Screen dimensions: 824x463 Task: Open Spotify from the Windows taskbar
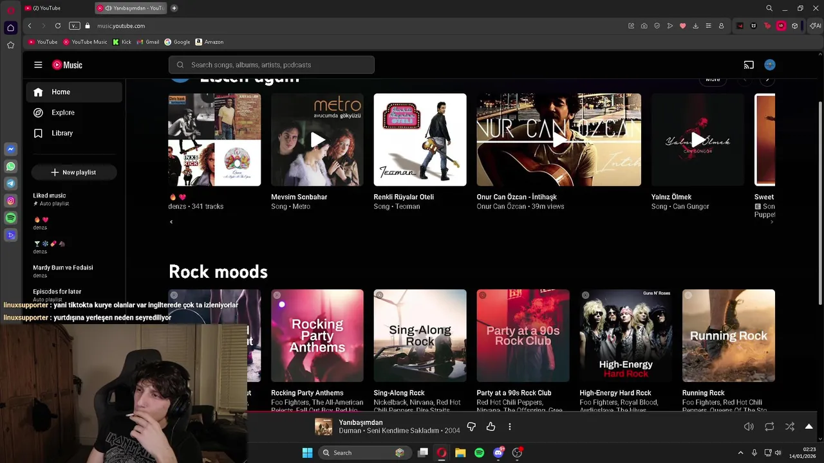(479, 453)
